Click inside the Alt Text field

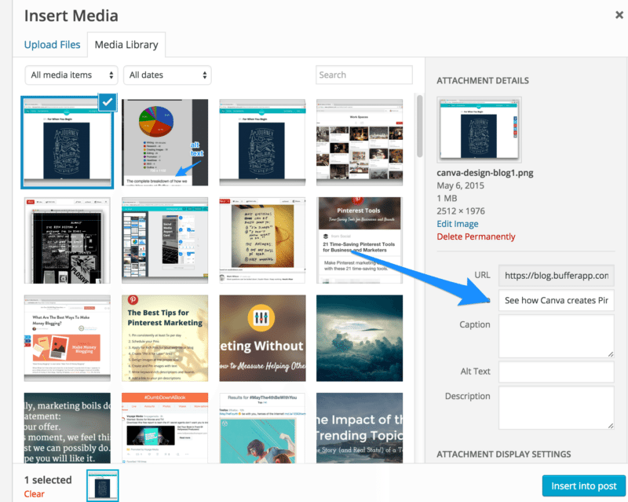coord(556,372)
